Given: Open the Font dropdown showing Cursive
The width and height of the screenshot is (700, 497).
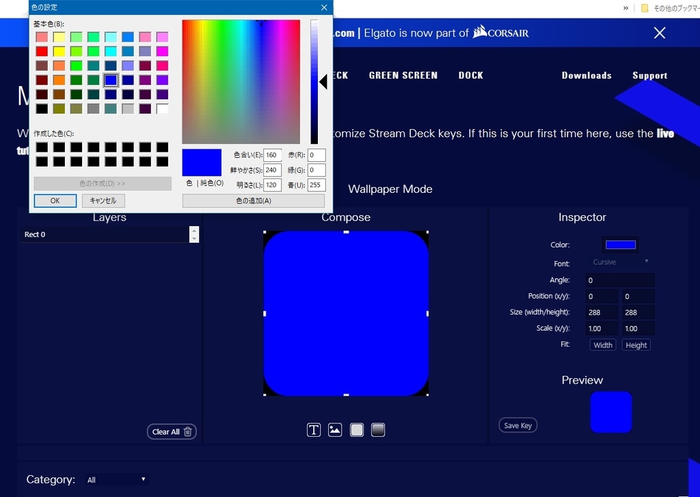Looking at the screenshot, I should [x=619, y=262].
